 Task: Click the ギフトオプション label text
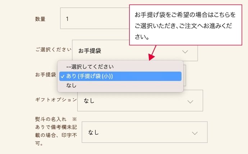click(56, 100)
